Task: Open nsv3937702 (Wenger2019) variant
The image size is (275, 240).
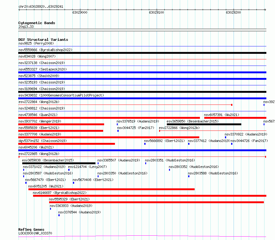Action: [x=40, y=121]
